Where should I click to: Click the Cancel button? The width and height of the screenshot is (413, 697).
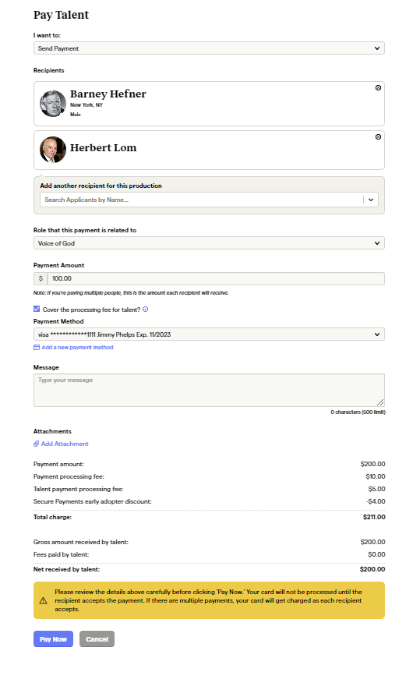pyautogui.click(x=97, y=639)
